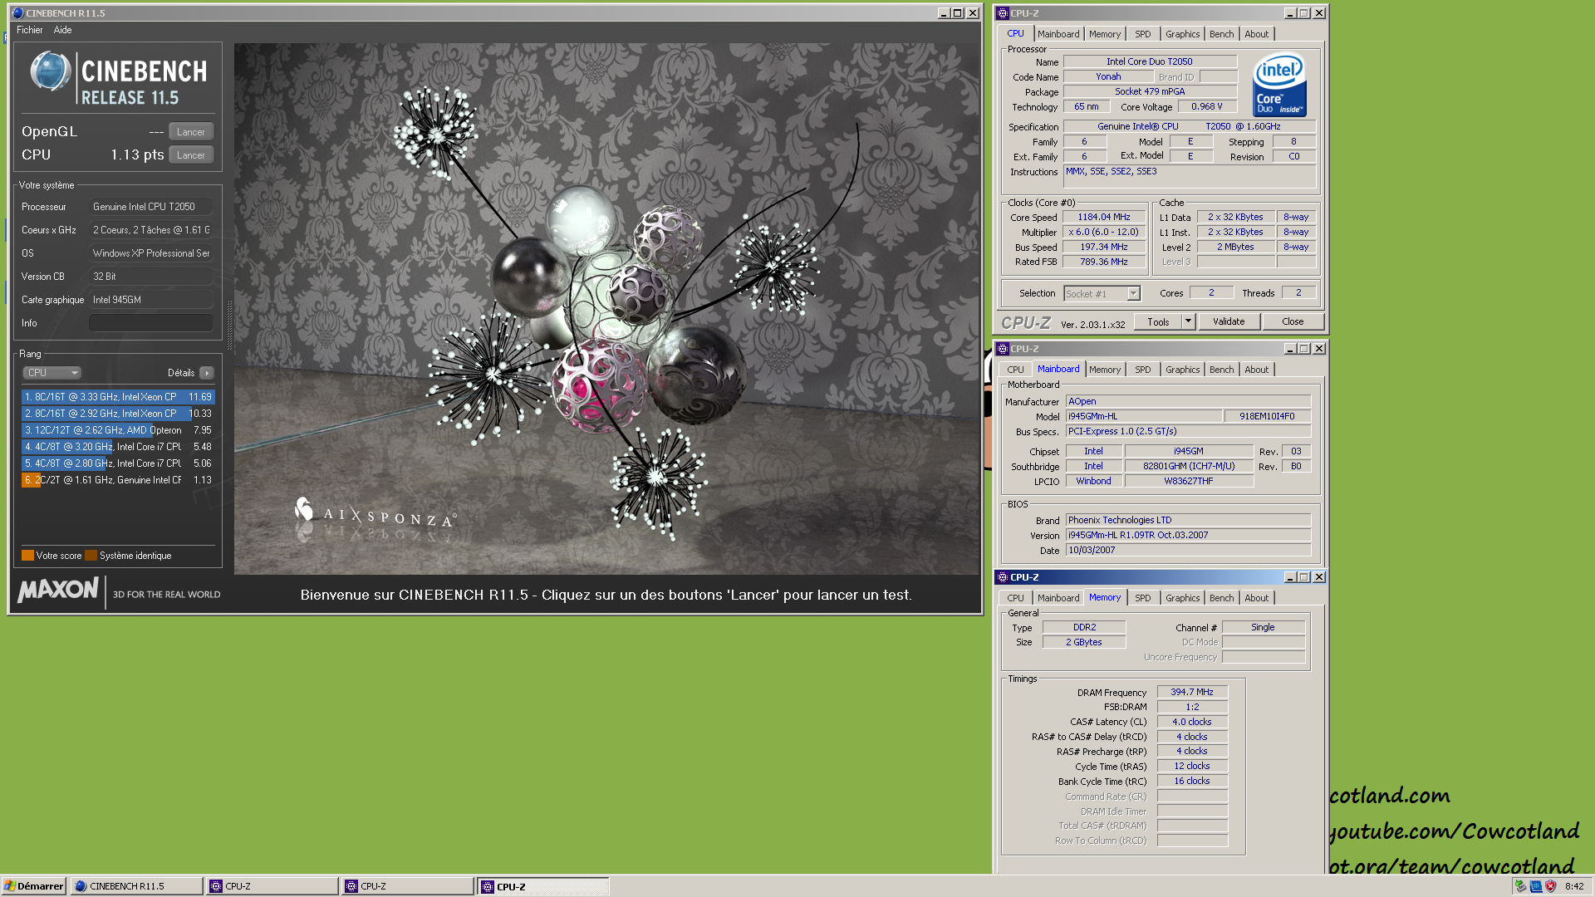Switch to Memory tab in the middle CPU-Z window
The width and height of the screenshot is (1595, 897).
[x=1105, y=370]
